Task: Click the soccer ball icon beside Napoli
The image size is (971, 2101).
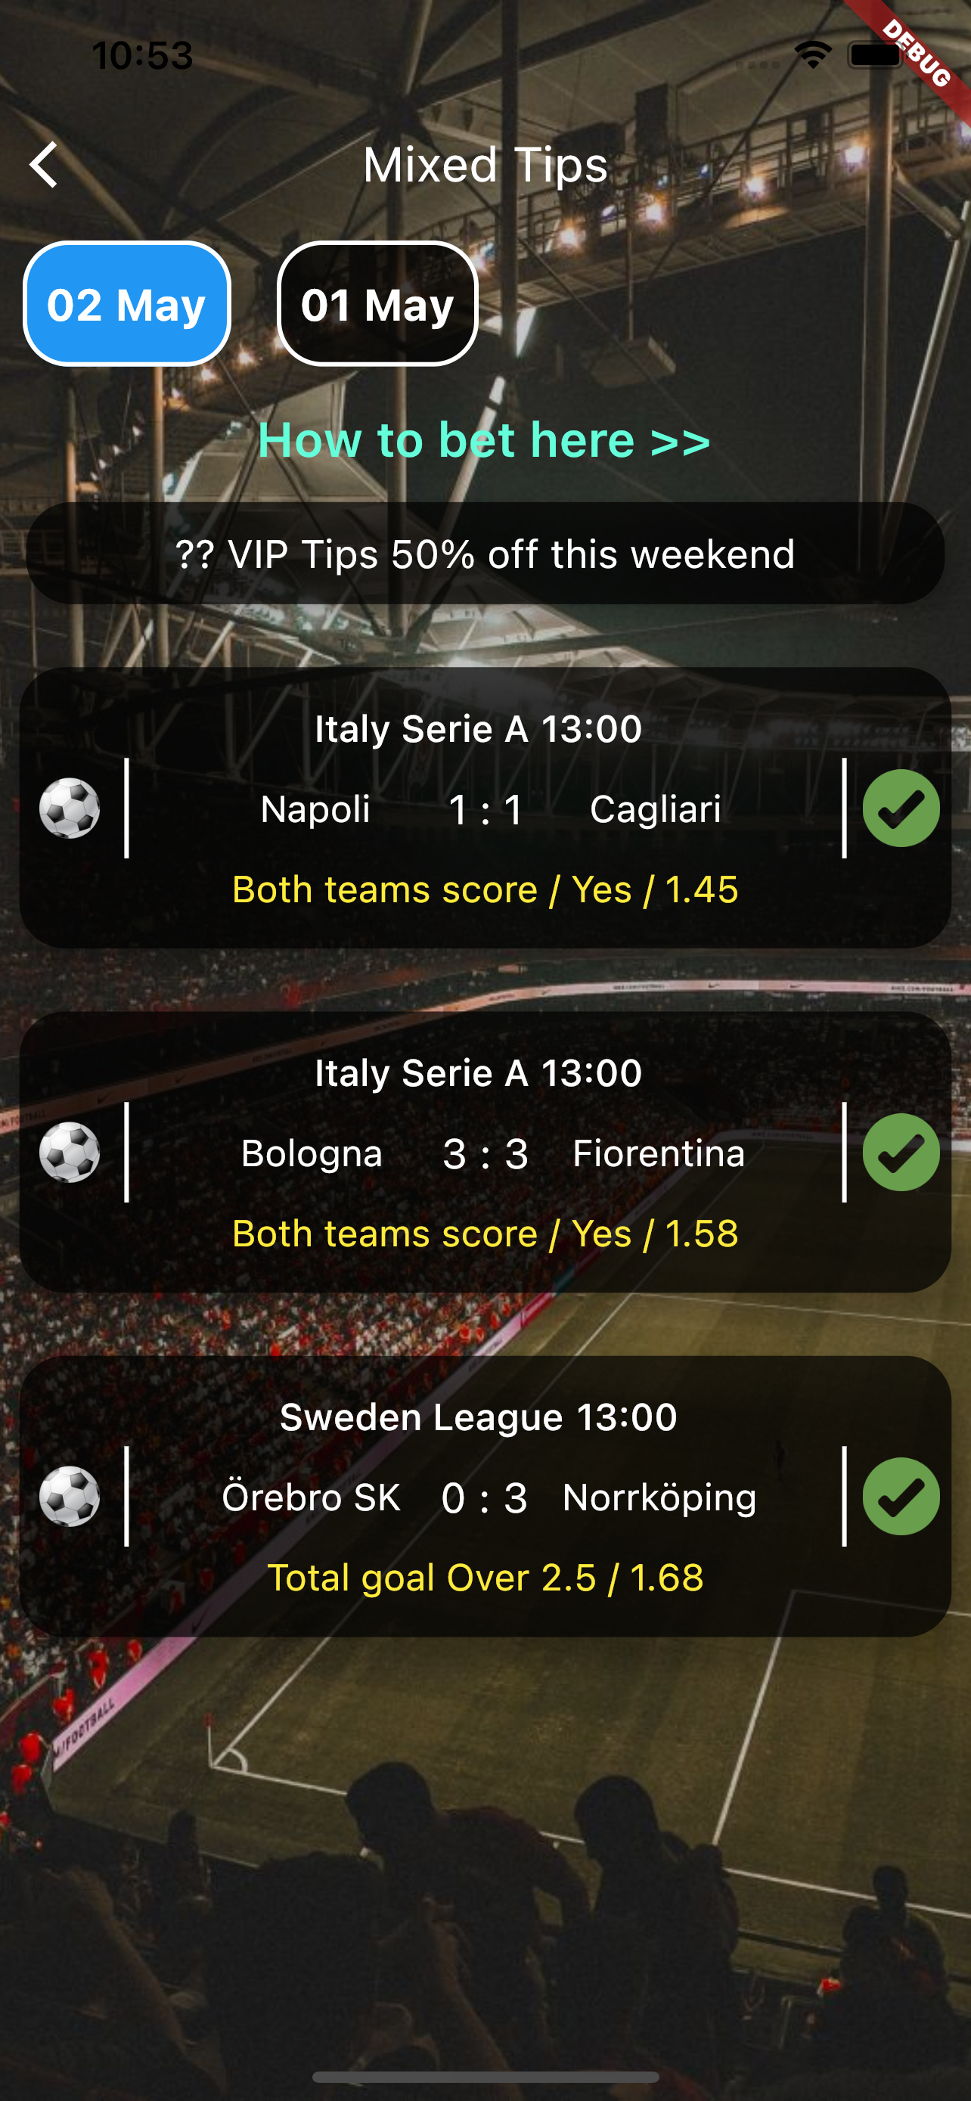Action: (x=70, y=808)
